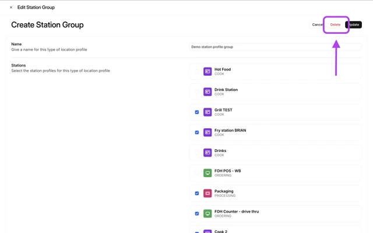Select the Hot Food row label
This screenshot has width=373, height=233.
(223, 69)
